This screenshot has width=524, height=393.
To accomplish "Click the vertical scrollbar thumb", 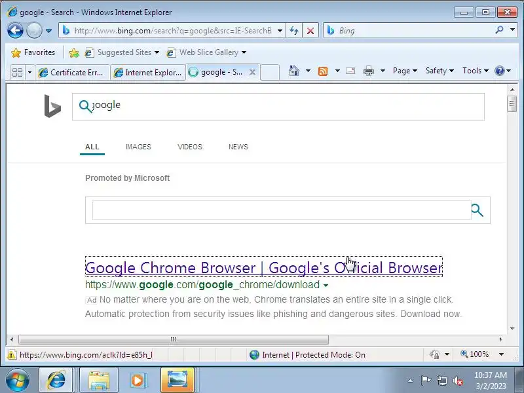I will tap(512, 104).
